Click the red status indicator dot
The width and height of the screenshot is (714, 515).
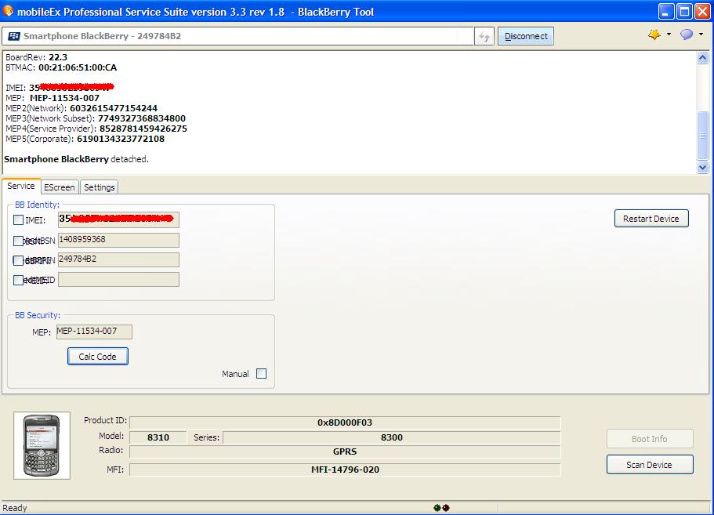pyautogui.click(x=446, y=508)
